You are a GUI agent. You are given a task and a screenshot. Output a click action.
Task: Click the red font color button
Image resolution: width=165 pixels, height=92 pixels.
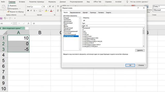[x=51, y=10]
